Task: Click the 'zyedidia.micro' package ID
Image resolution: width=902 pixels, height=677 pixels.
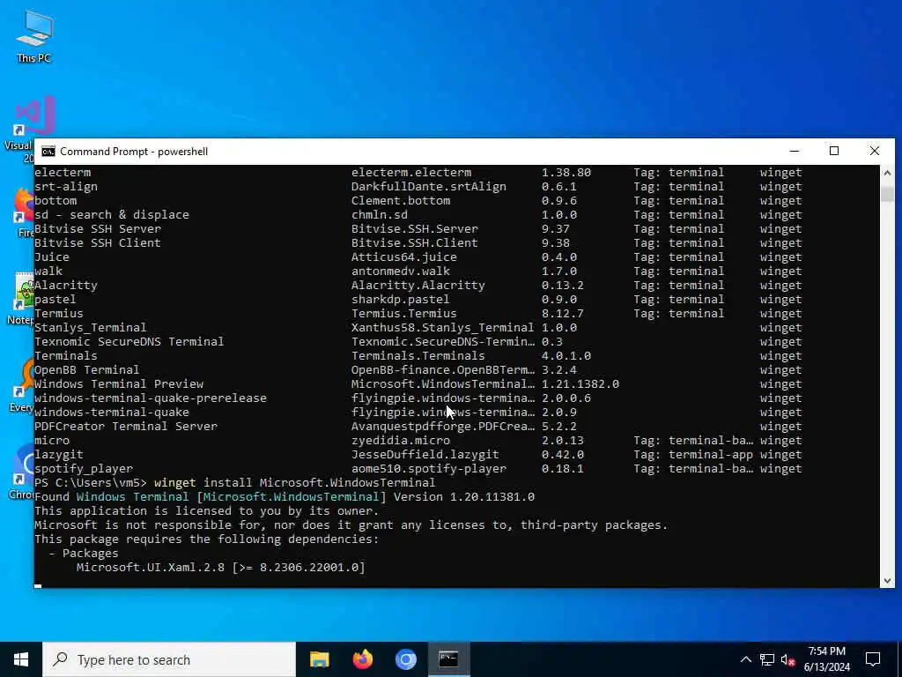Action: [x=401, y=441]
